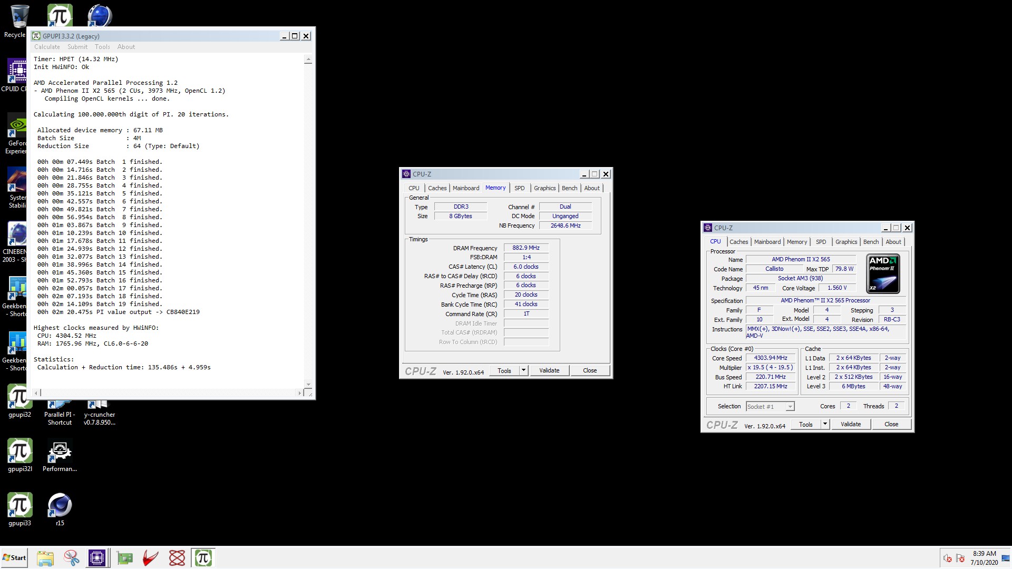Image resolution: width=1012 pixels, height=569 pixels.
Task: Open green graphics card taskbar icon
Action: click(x=125, y=558)
